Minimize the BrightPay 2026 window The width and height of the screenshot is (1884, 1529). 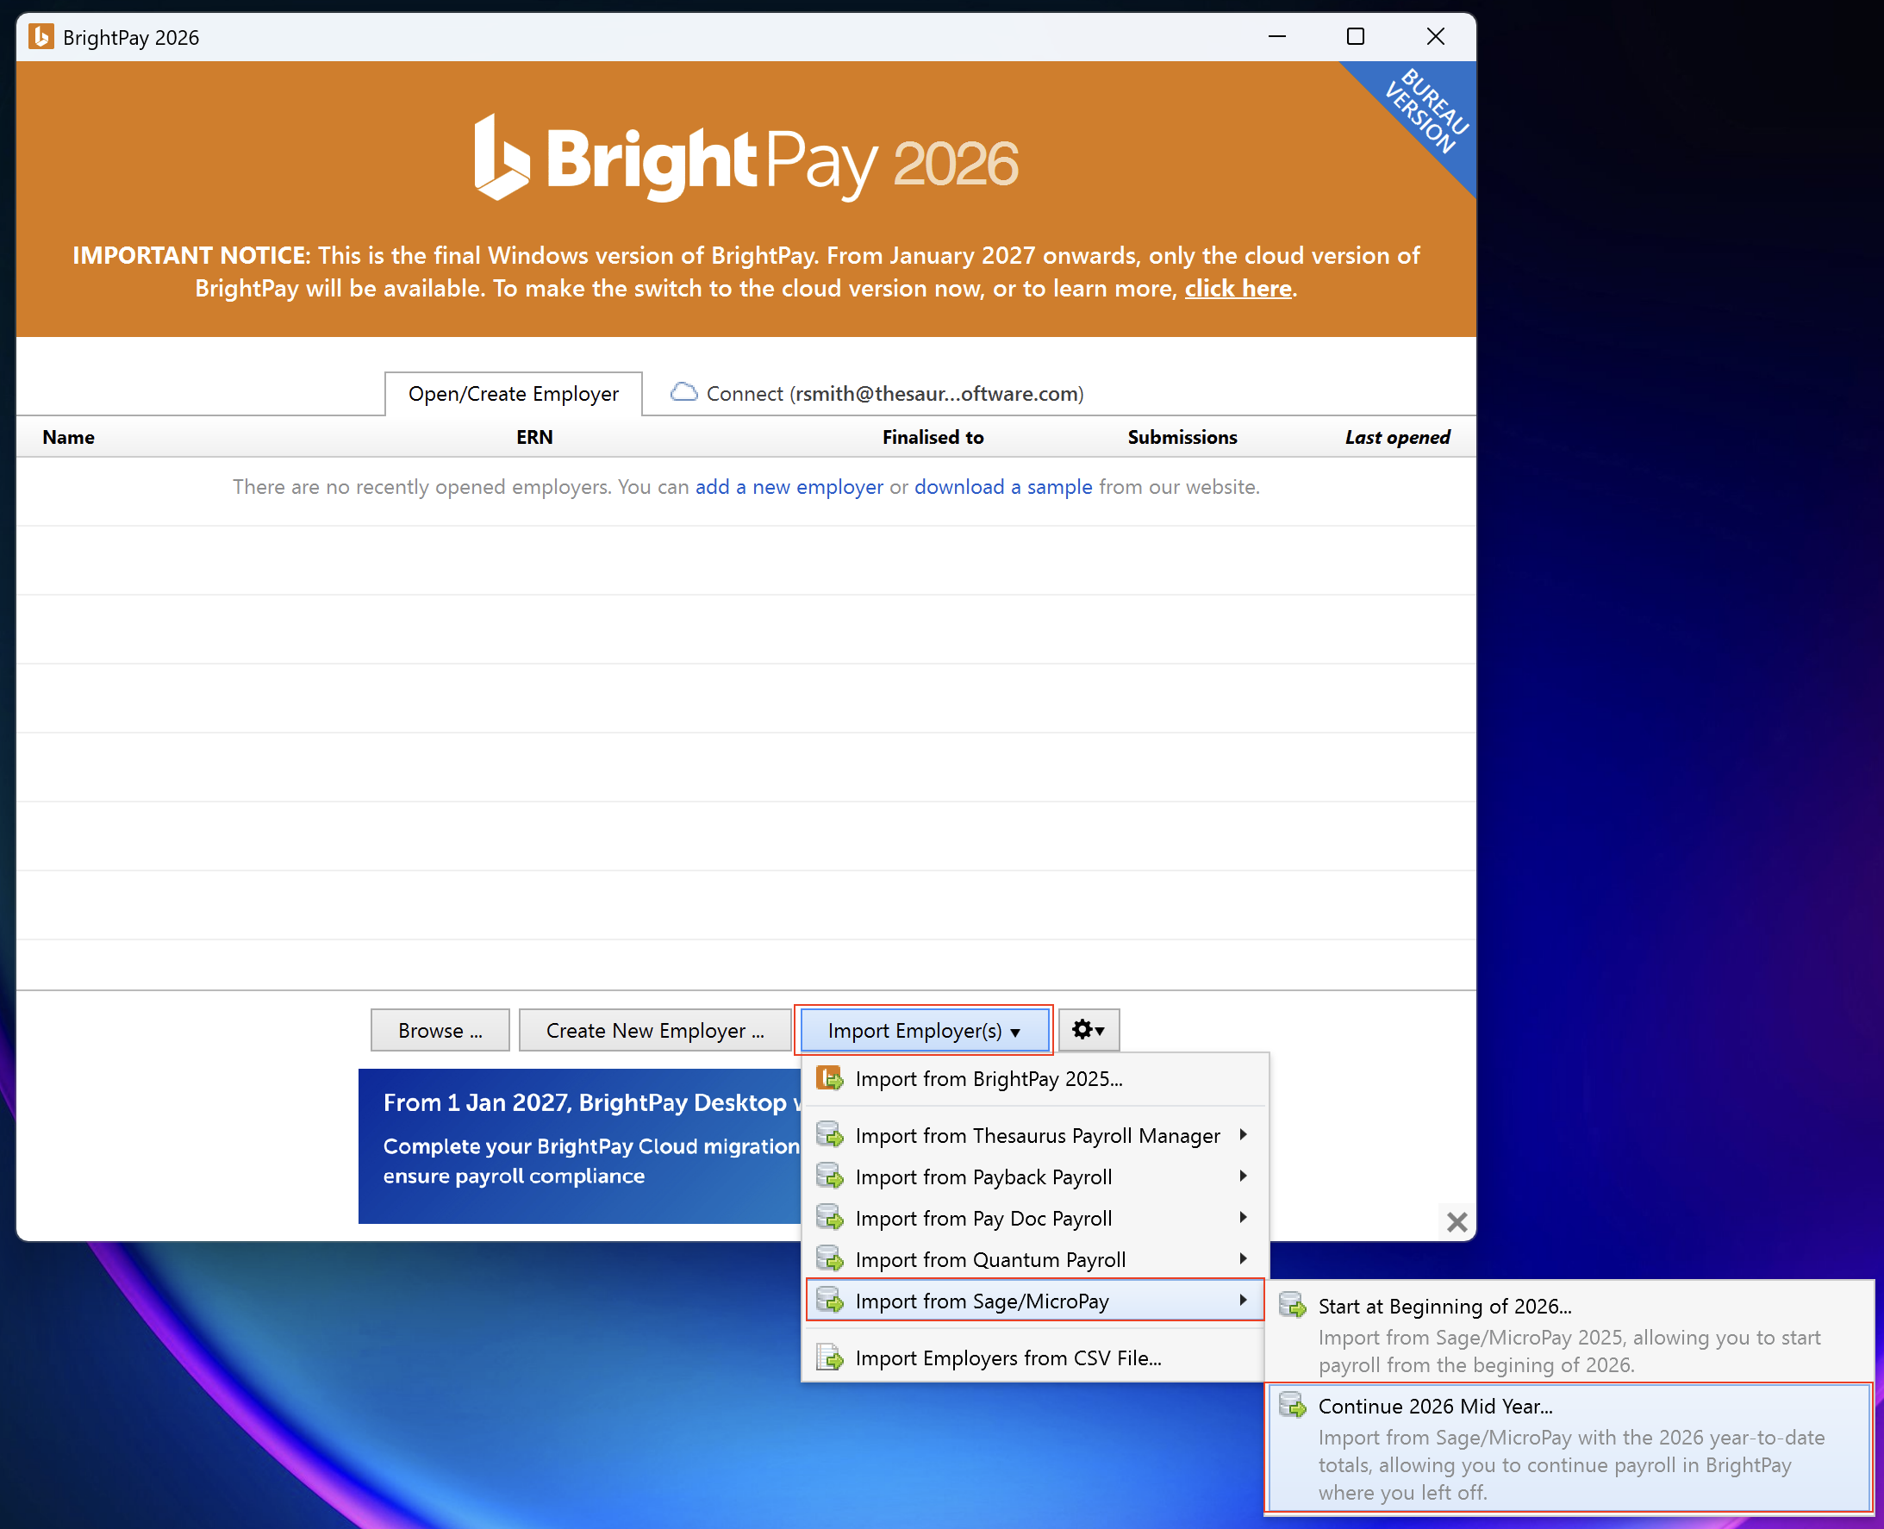tap(1277, 36)
